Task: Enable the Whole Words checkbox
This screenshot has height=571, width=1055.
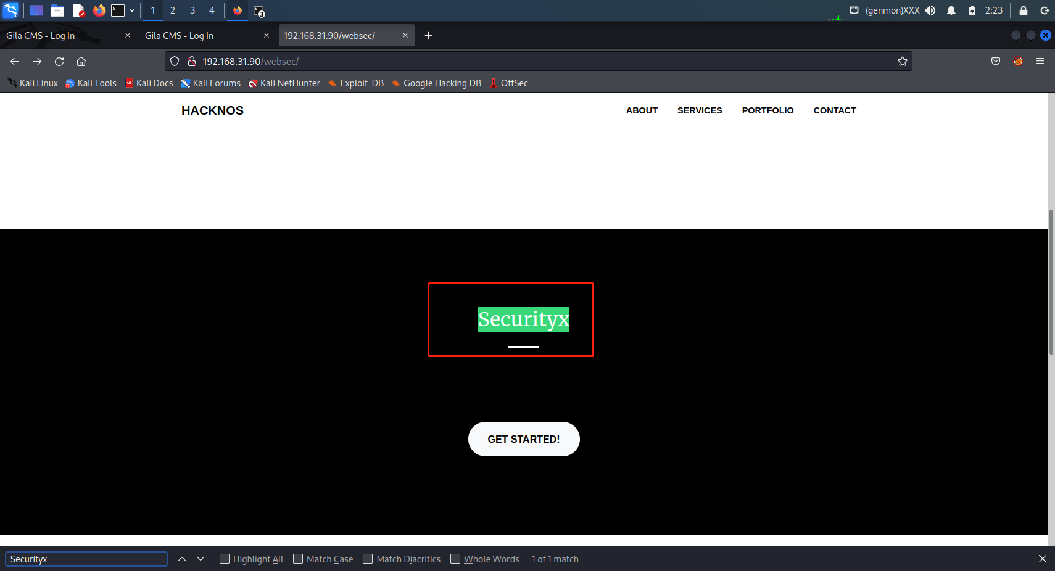Action: pyautogui.click(x=455, y=559)
